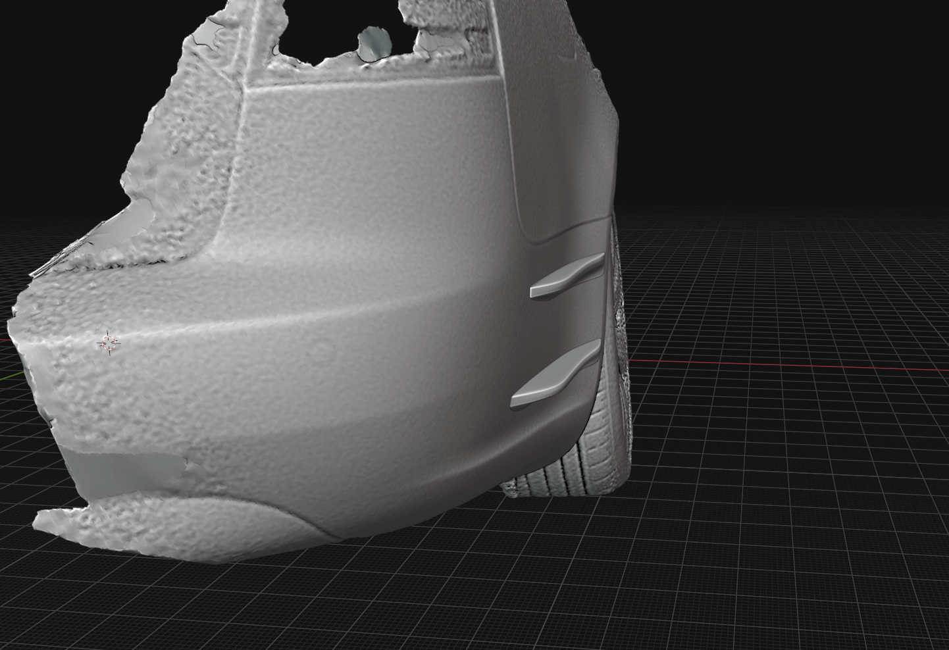Select the small floating mesh fragment top center

tap(373, 41)
